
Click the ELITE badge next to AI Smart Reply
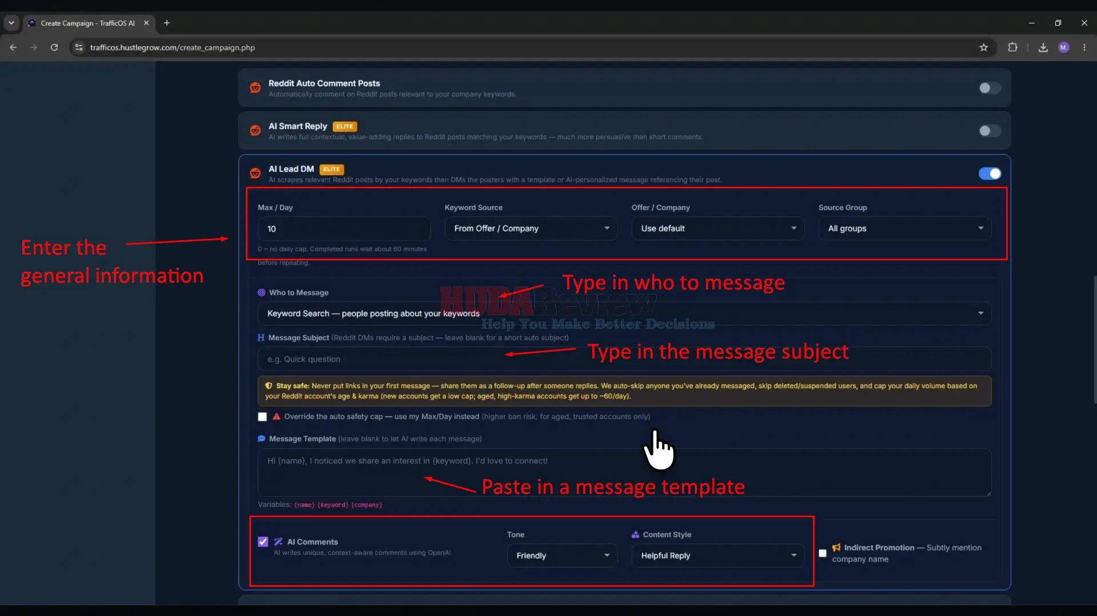345,126
